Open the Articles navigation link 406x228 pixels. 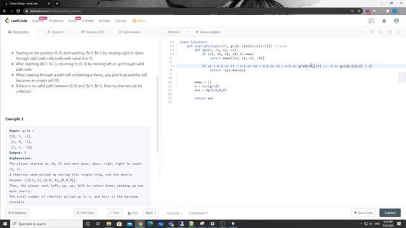[104, 21]
